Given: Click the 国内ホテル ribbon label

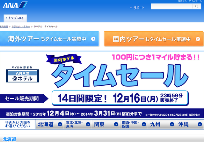Looking at the screenshot, I should (x=64, y=59).
